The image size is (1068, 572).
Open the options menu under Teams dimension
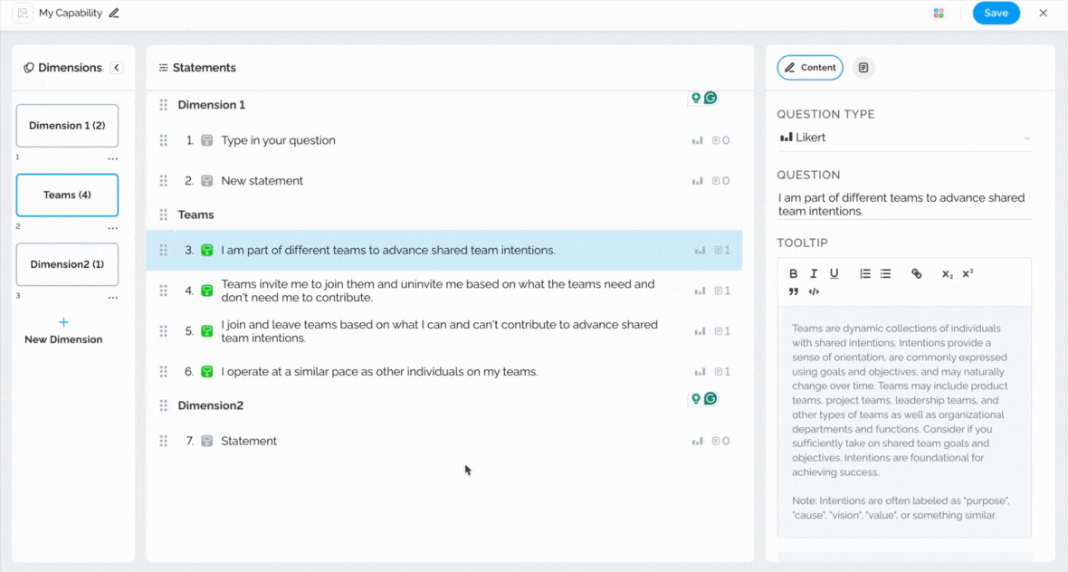tap(112, 228)
